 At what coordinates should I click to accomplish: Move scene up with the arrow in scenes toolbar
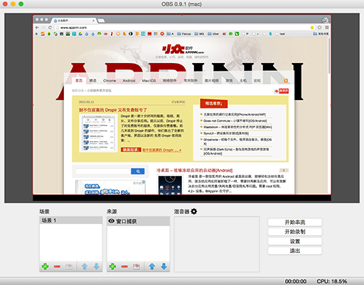(x=85, y=267)
